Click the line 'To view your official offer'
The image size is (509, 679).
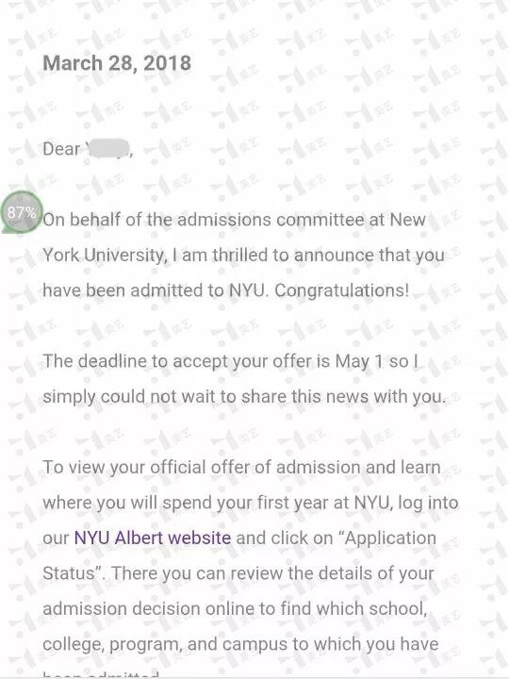(x=241, y=467)
